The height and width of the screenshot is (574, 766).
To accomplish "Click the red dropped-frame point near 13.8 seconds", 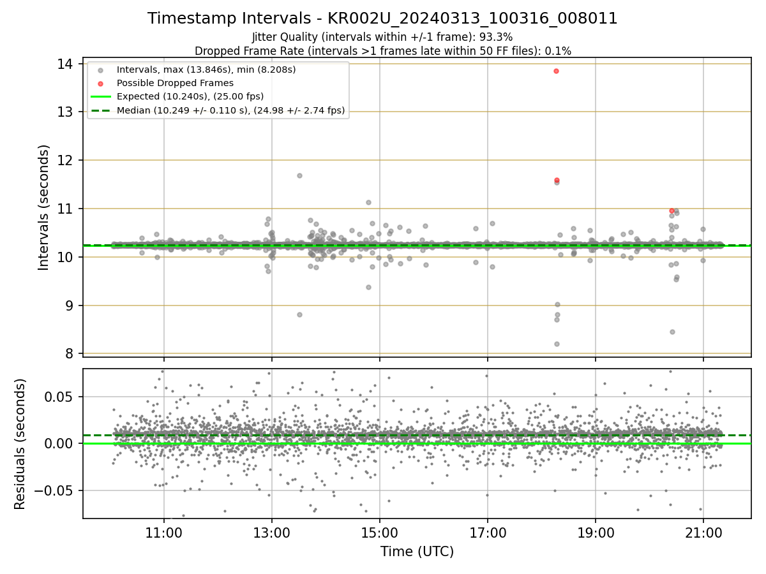I will (x=556, y=71).
